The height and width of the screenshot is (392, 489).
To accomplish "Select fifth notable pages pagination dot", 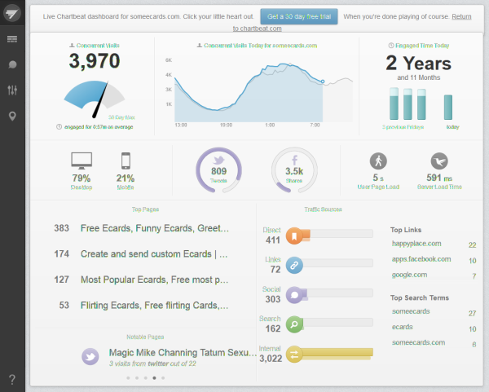I will tap(163, 378).
